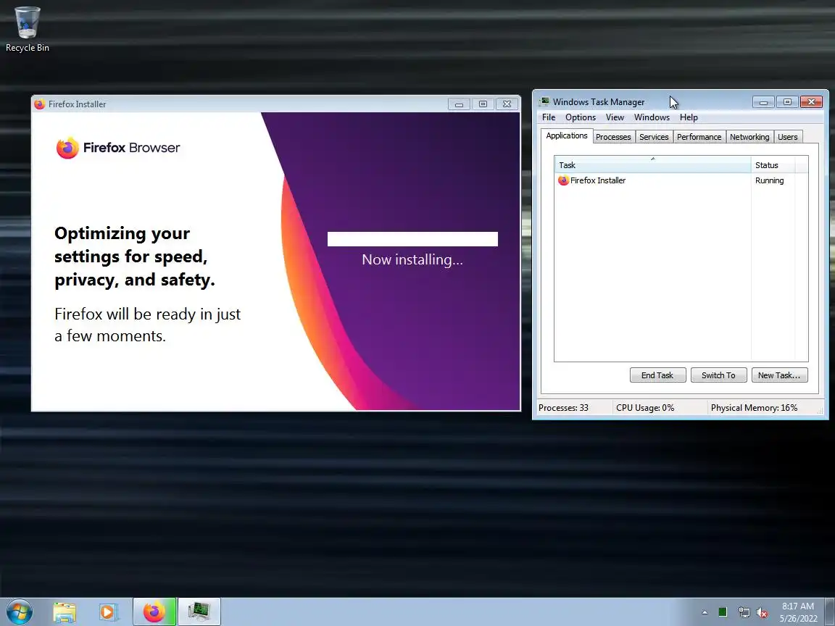
Task: Switch to the Task Manager taskbar button
Action: [x=199, y=612]
